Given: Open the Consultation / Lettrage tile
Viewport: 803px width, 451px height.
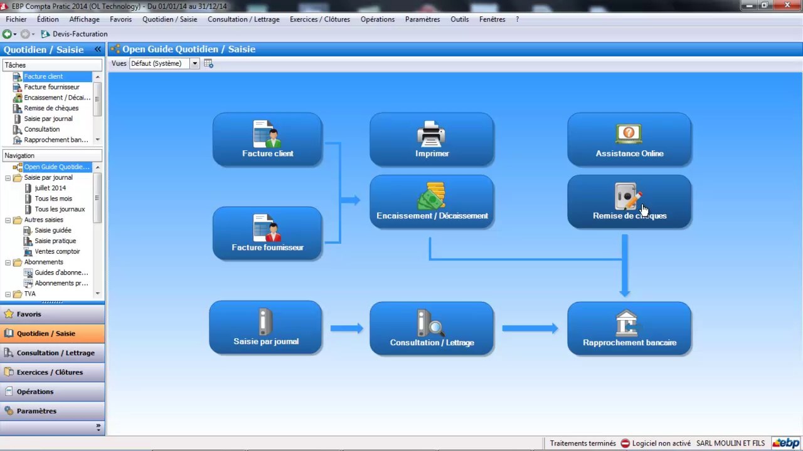Looking at the screenshot, I should click(x=432, y=329).
